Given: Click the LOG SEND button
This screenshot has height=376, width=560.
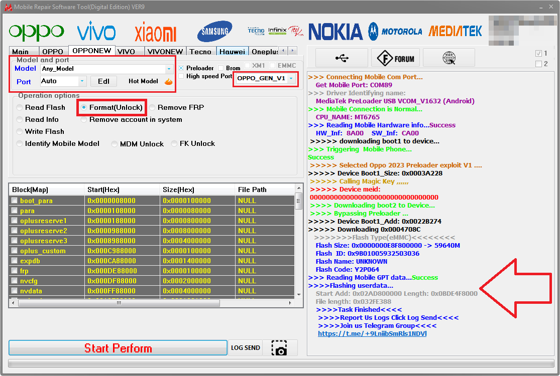Looking at the screenshot, I should (246, 348).
